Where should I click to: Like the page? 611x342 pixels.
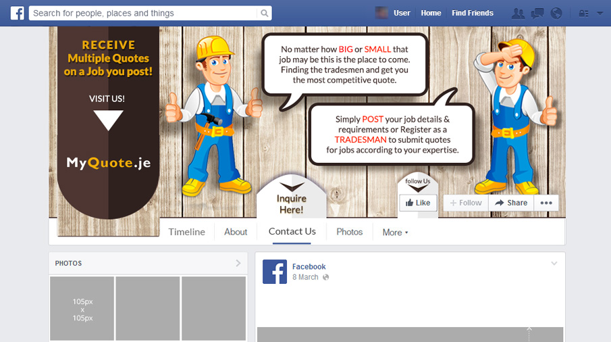coord(418,203)
